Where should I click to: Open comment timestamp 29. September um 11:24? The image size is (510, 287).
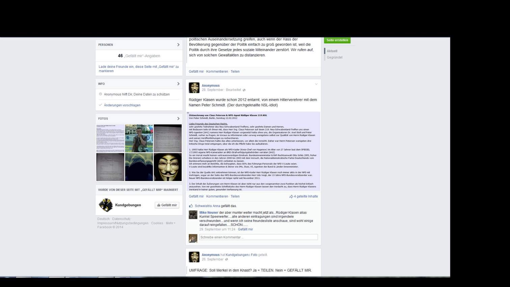click(217, 229)
